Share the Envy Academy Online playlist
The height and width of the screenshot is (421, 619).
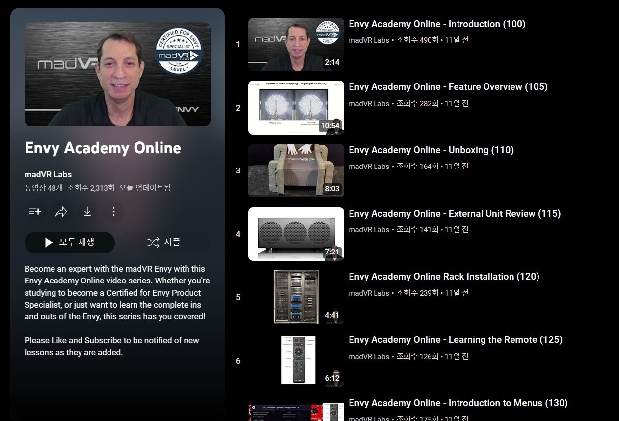(61, 212)
